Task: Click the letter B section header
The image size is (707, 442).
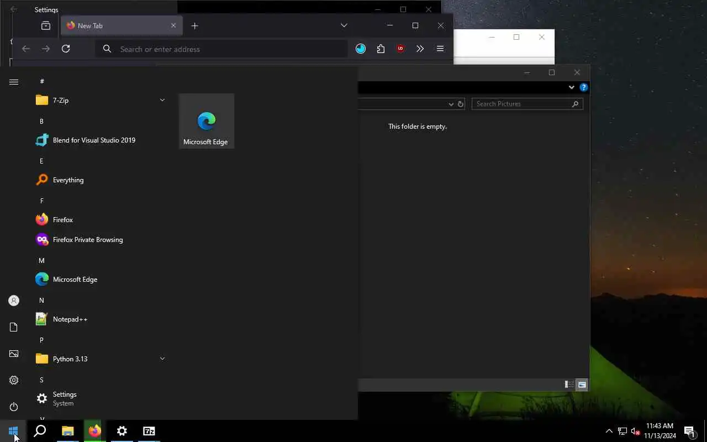Action: pyautogui.click(x=41, y=121)
